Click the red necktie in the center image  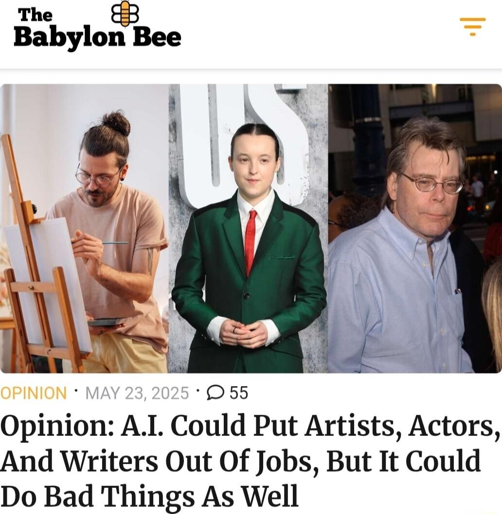coord(251,242)
